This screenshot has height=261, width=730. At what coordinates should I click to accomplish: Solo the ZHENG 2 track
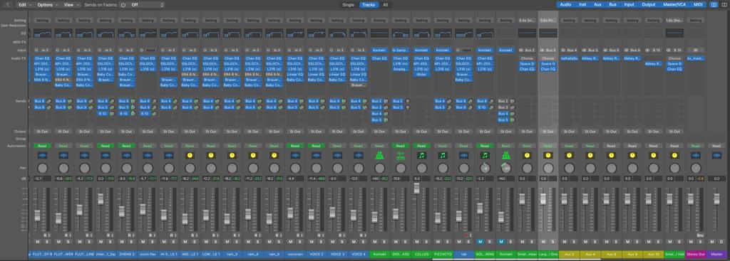tap(131, 242)
